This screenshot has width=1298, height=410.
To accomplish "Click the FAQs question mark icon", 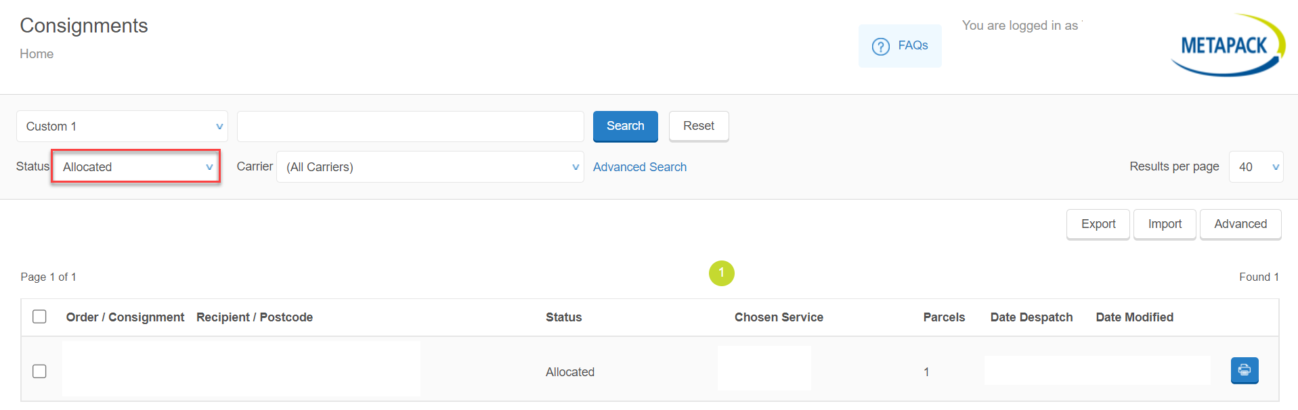I will pos(880,47).
